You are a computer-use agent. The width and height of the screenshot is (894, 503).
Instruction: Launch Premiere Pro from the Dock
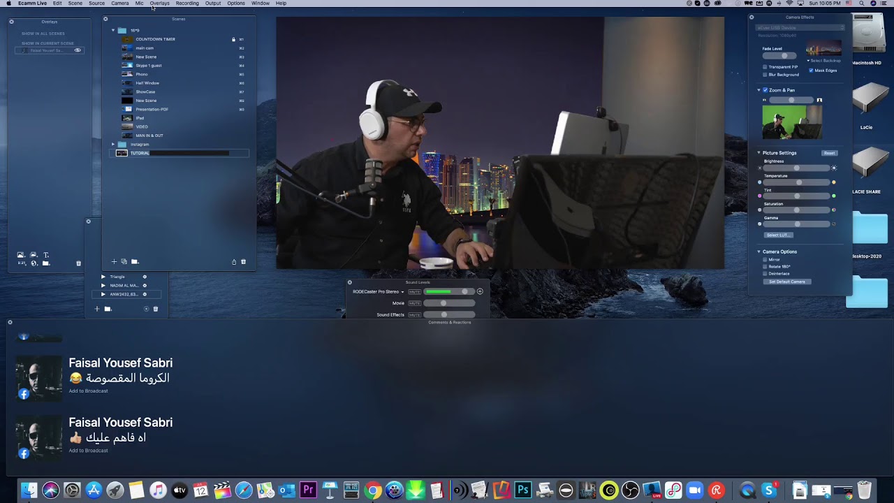[x=307, y=490]
